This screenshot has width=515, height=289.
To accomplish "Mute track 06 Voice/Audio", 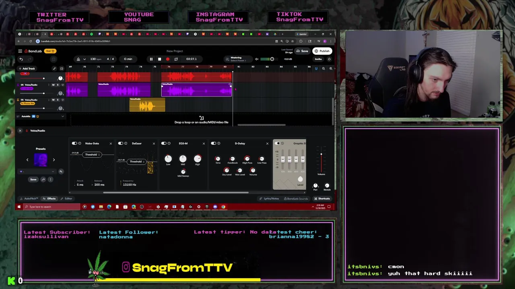I will [53, 100].
